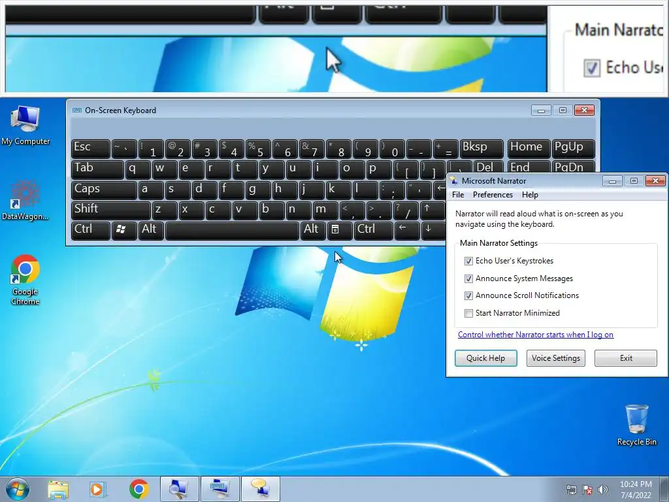Screen dimensions: 669x502
Task: Click the down arrow key on keyboard
Action: point(433,231)
